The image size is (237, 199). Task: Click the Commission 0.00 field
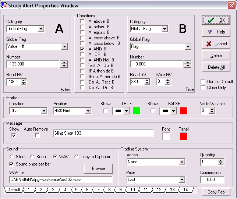pyautogui.click(x=212, y=180)
